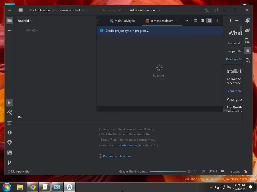Open the Git version control tool window
Viewport: 257px width, 192px height.
click(10, 162)
